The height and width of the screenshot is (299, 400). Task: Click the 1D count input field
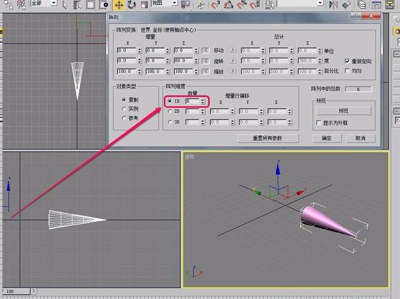(x=191, y=101)
